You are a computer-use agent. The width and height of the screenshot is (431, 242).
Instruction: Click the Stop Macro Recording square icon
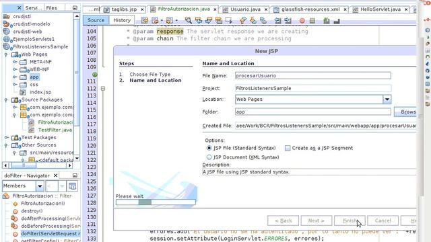pos(312,21)
